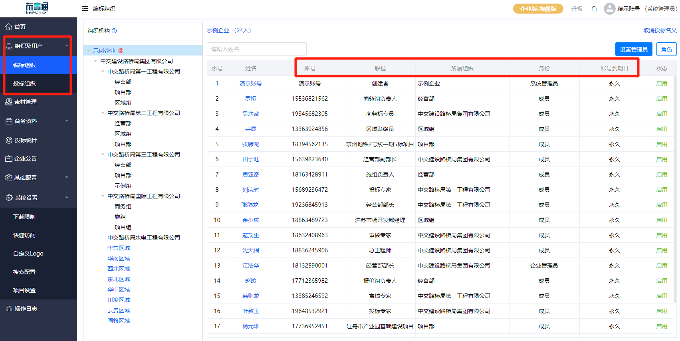Click account number 15536821562

coord(310,99)
